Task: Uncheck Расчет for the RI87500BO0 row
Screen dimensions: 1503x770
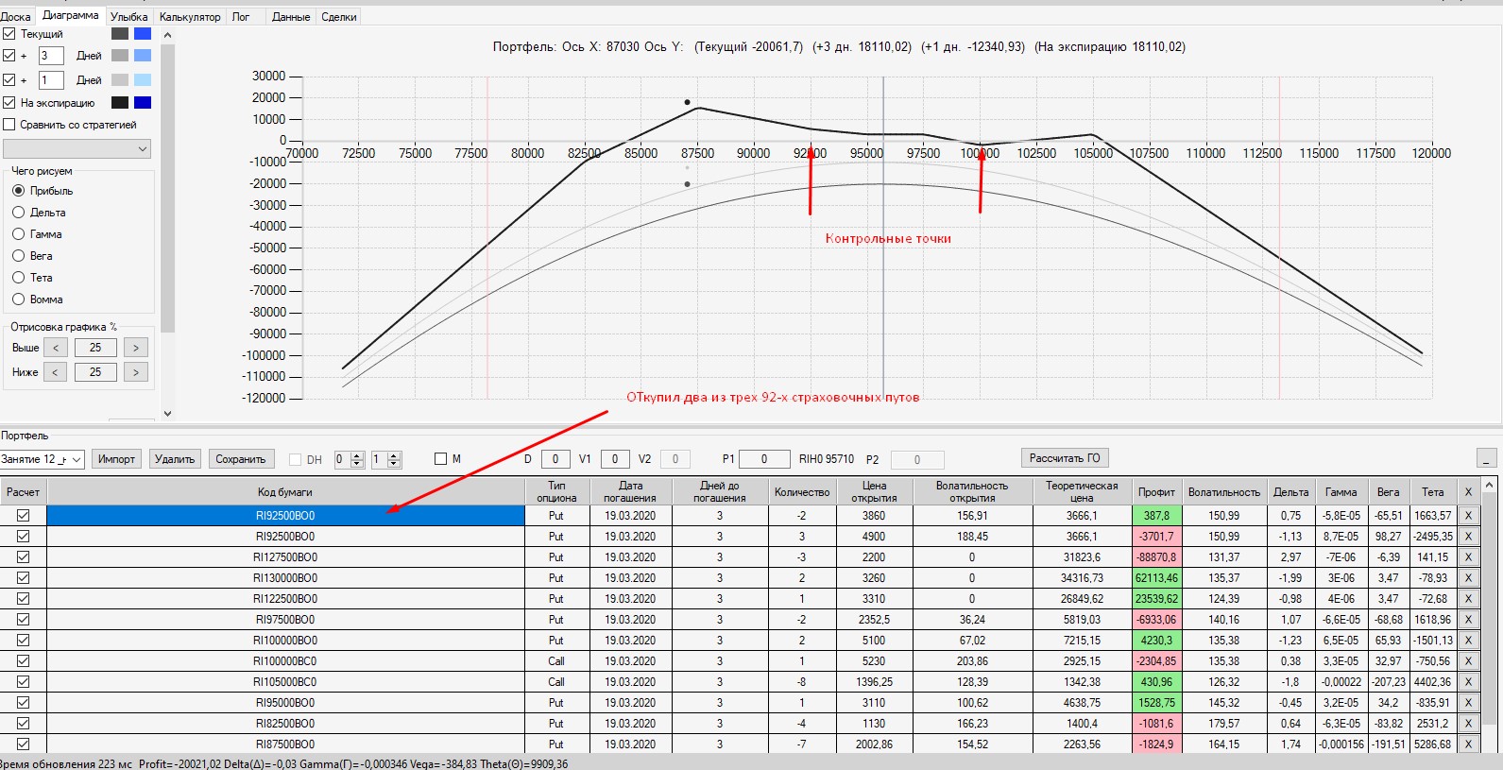Action: 24,744
